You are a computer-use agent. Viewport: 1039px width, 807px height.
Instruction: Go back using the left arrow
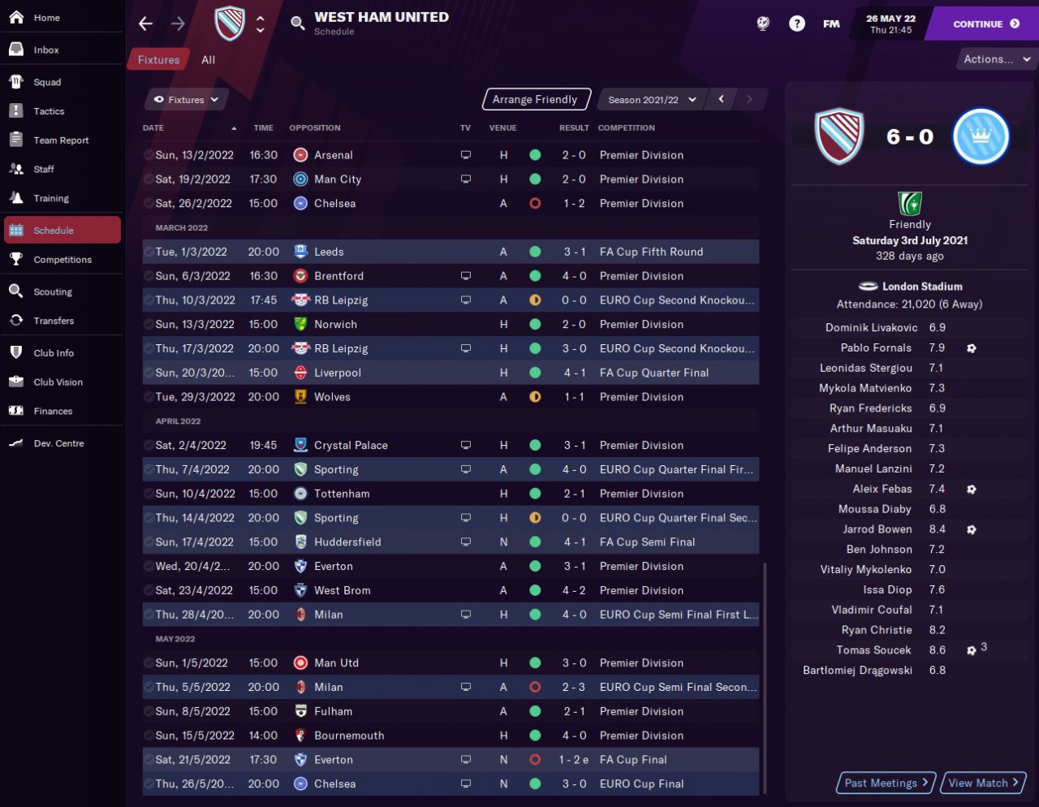146,24
